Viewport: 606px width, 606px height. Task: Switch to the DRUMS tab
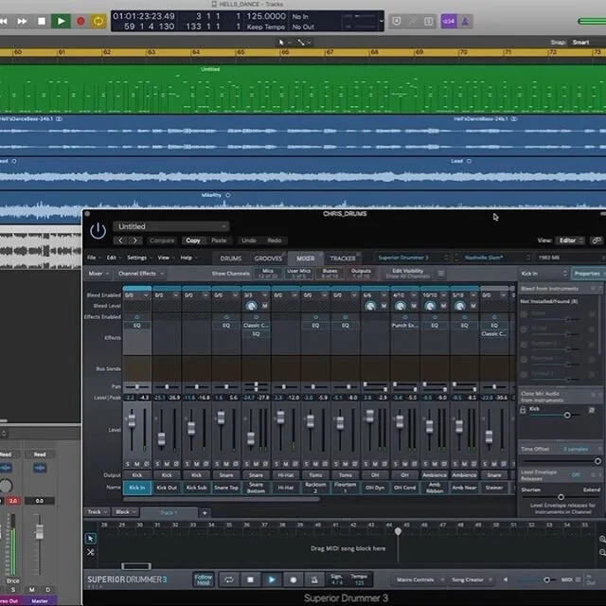pos(231,258)
